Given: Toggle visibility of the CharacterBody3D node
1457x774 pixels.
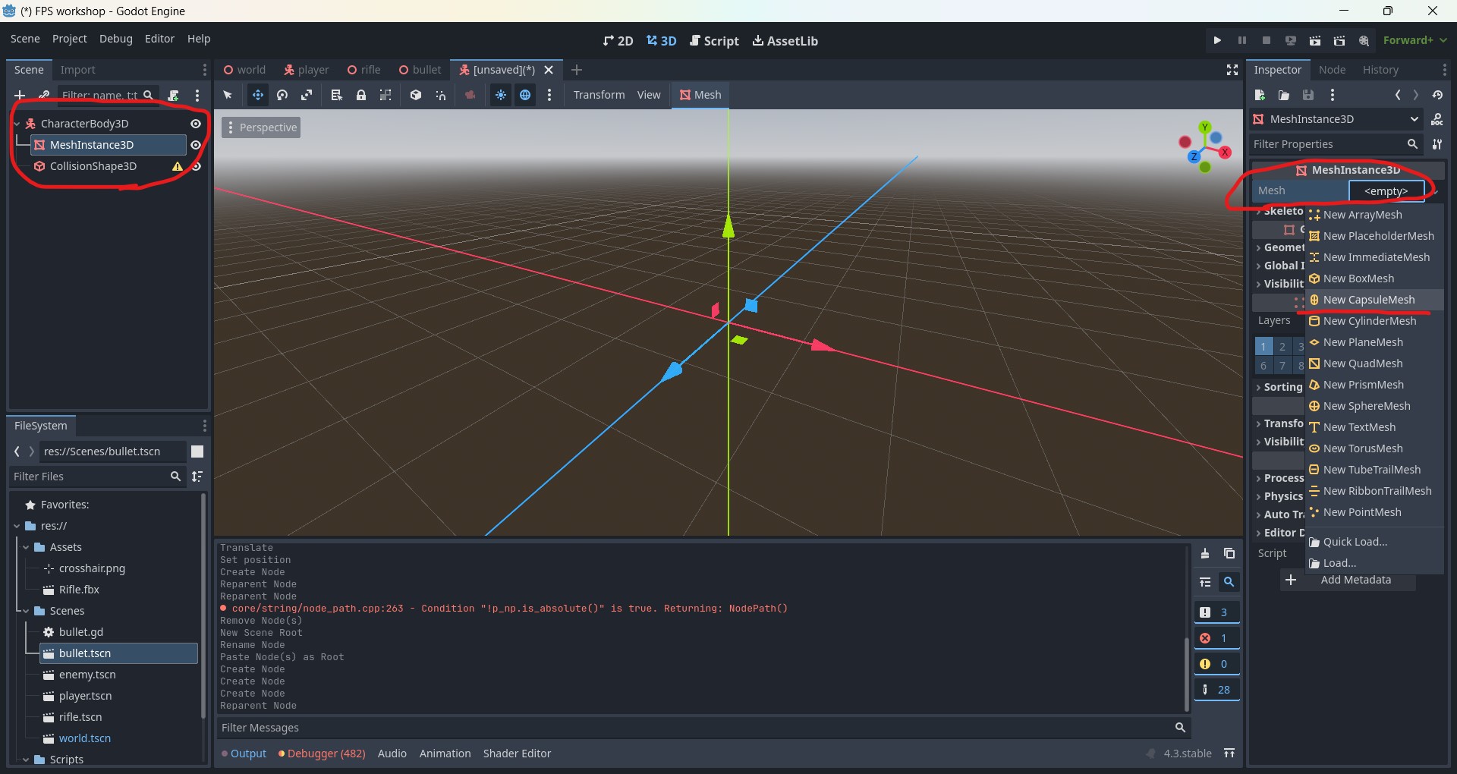Looking at the screenshot, I should pos(196,124).
